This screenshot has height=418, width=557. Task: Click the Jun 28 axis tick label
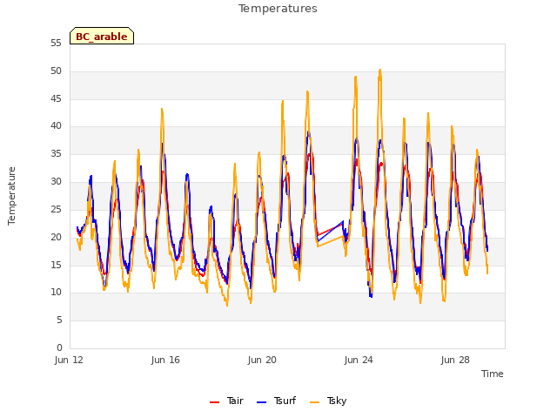(x=455, y=360)
